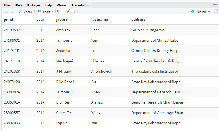219x131 pixels.
Task: Minimize the Viewer pane
Action: click(210, 6)
